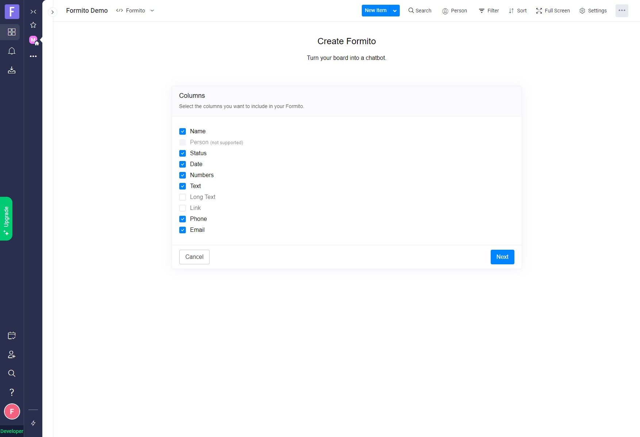Uncheck the Email column checkbox

(183, 230)
